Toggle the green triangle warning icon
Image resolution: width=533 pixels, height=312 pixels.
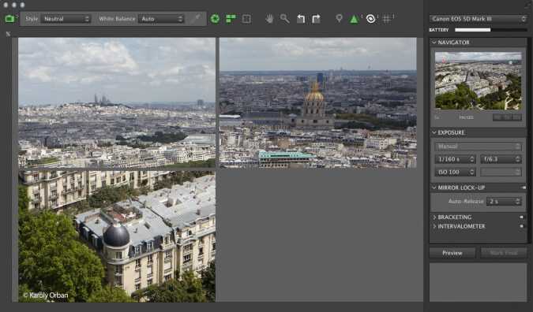(x=354, y=19)
